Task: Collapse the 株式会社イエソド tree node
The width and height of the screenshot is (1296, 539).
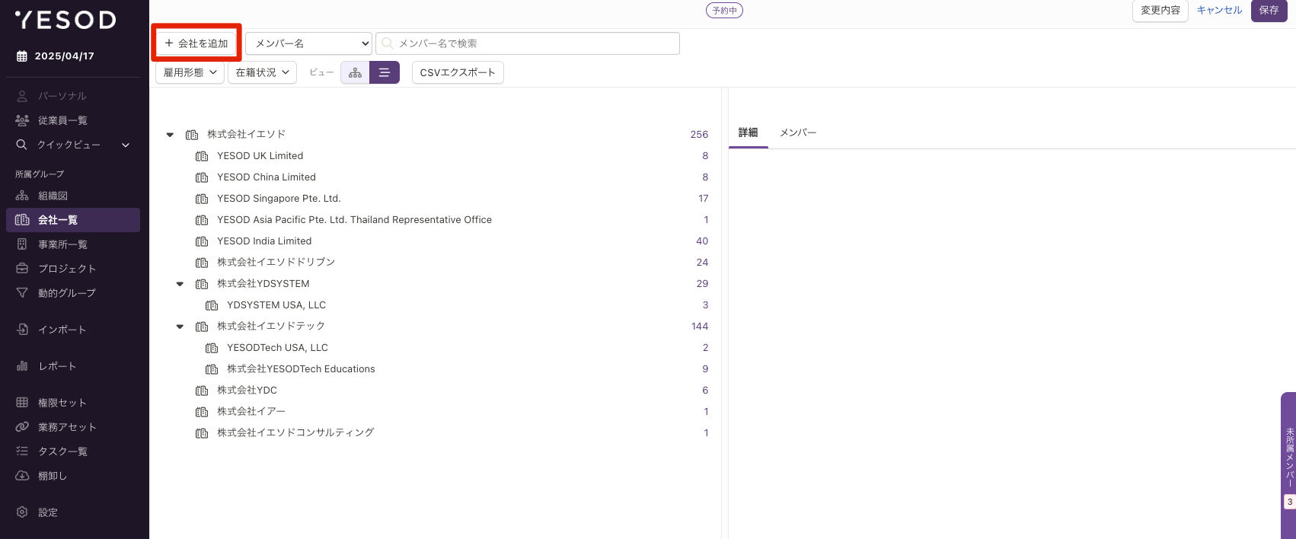Action: (170, 135)
